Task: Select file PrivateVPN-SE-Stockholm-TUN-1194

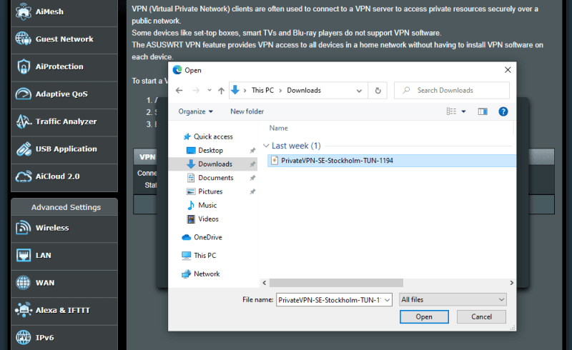Action: point(392,161)
